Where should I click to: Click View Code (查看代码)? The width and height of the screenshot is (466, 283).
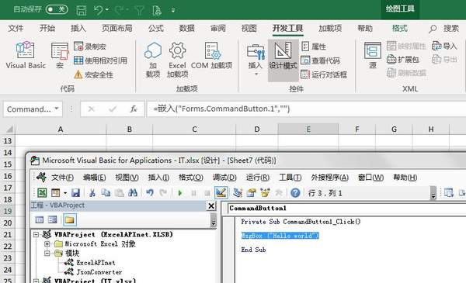click(320, 60)
